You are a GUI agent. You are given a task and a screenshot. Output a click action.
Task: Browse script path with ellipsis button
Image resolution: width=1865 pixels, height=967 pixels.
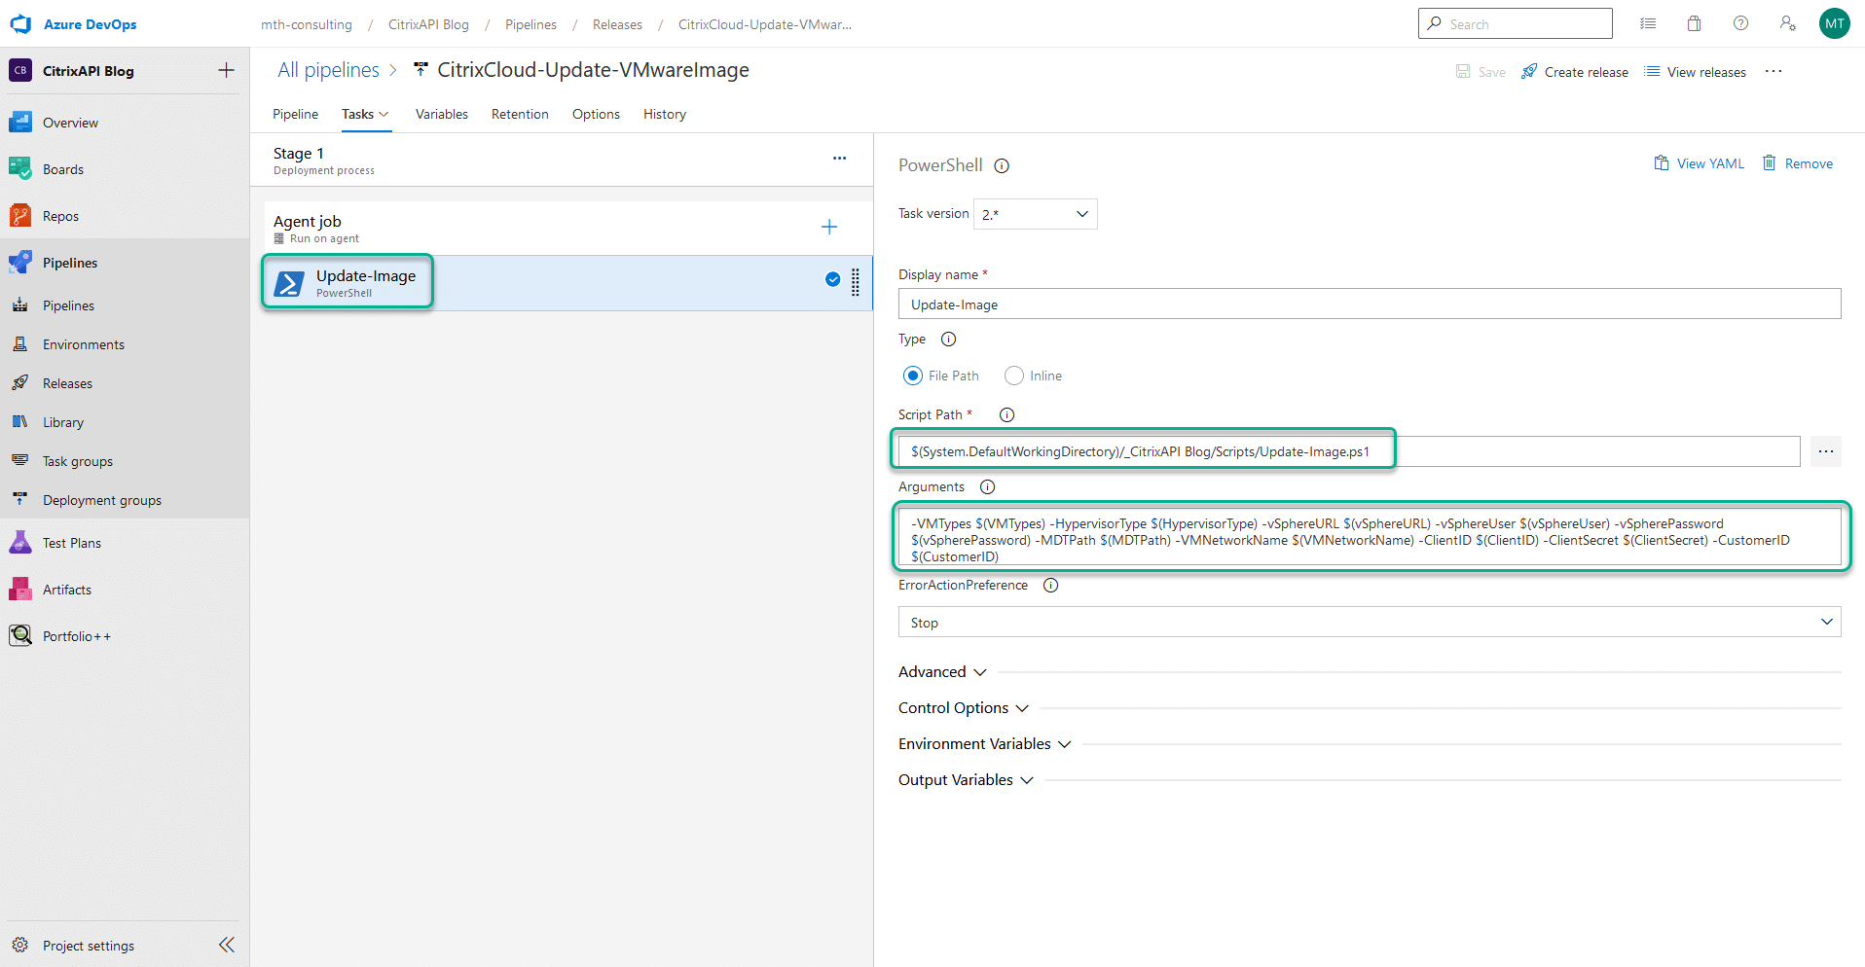tap(1825, 451)
